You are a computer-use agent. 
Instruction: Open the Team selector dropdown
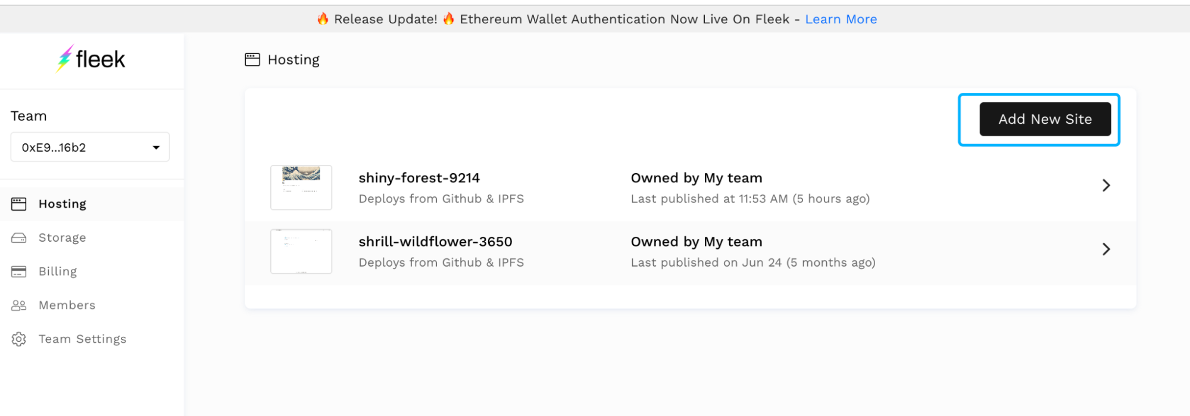(x=90, y=148)
